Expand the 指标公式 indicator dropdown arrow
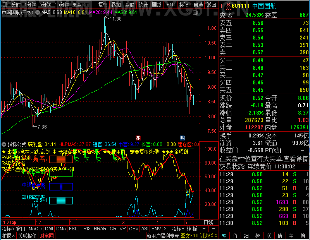 [4, 144]
